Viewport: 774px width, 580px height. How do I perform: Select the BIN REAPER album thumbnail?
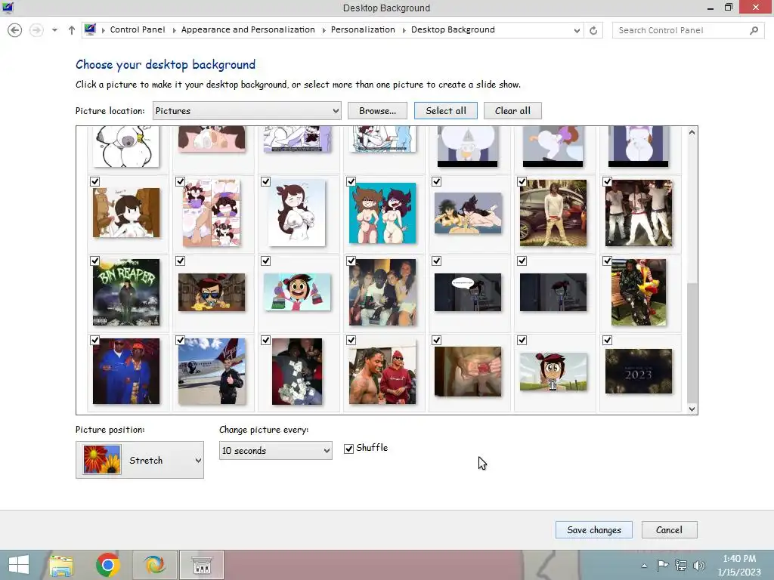coord(126,292)
